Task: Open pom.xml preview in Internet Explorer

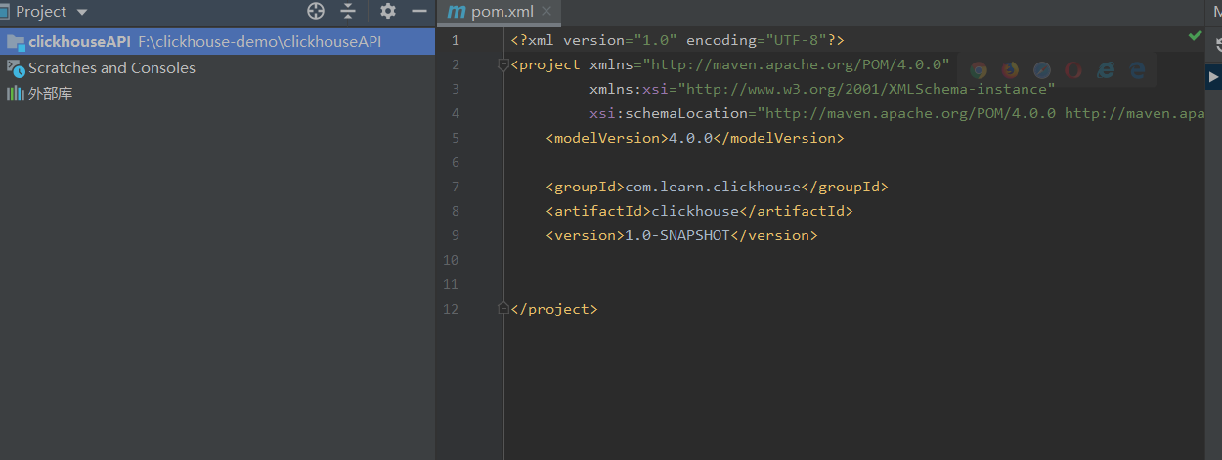Action: point(1106,70)
